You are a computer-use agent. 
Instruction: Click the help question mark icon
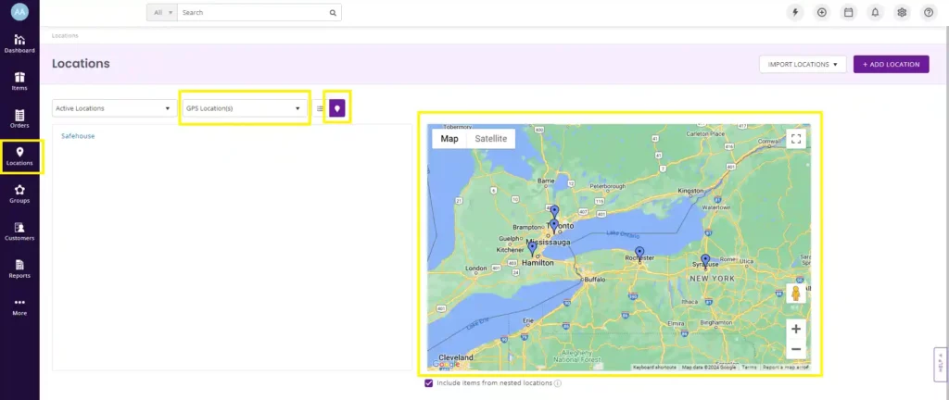point(929,13)
